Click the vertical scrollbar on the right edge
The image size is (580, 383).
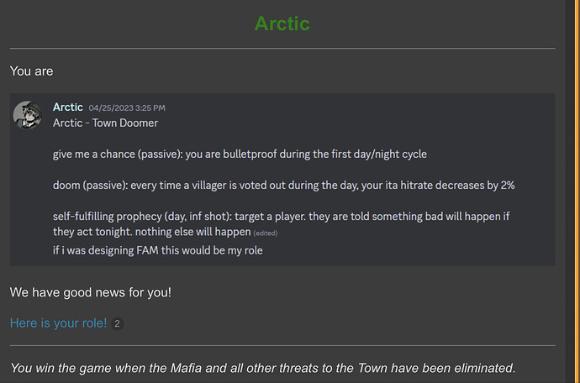coord(569,191)
